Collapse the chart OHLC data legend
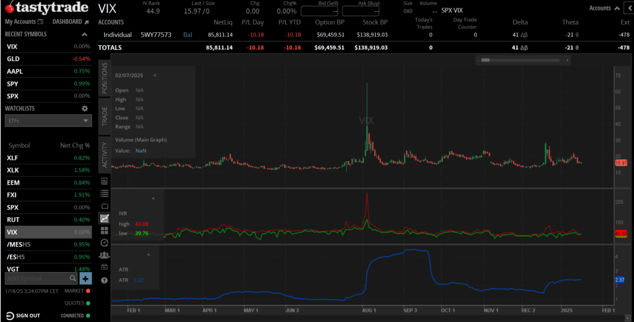 click(155, 75)
